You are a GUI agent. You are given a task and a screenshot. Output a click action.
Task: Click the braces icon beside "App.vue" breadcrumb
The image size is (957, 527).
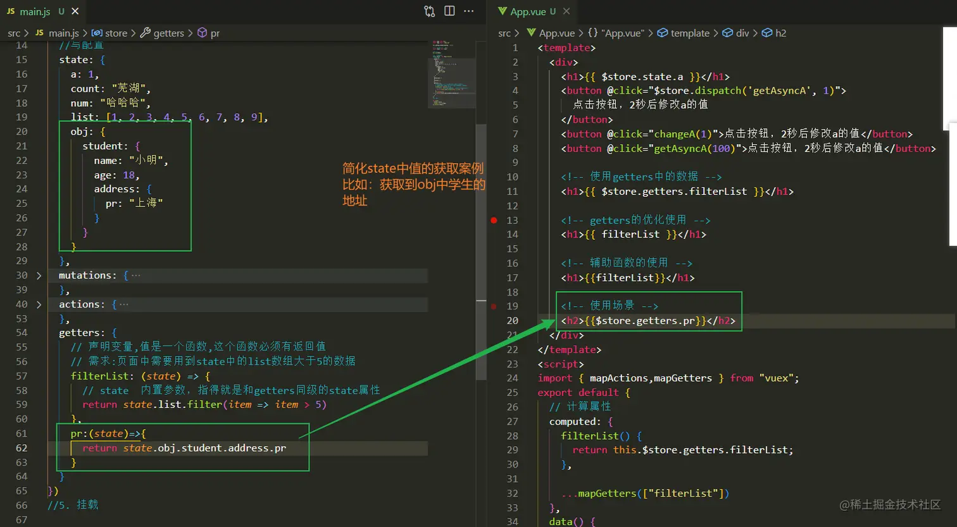(592, 33)
